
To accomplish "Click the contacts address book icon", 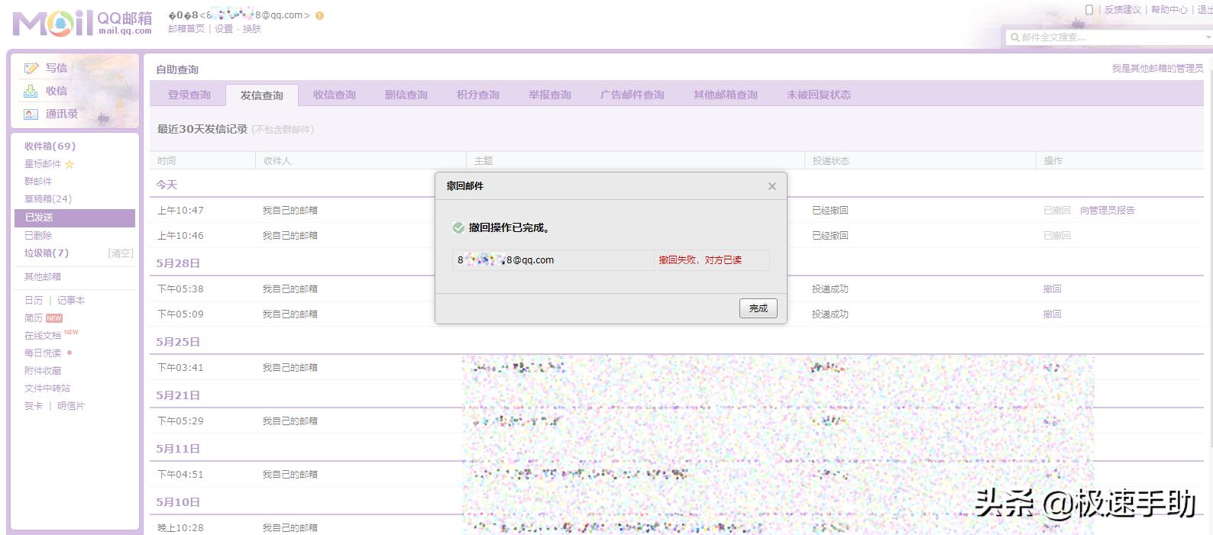I will 31,114.
